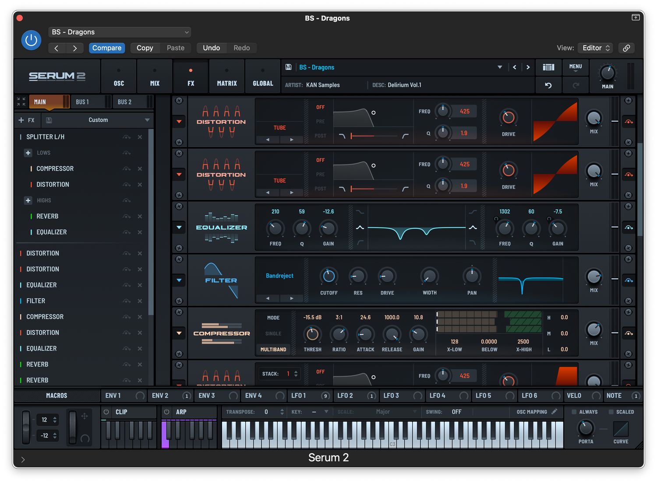Open the preset browser list icon
This screenshot has height=483, width=657.
(548, 67)
